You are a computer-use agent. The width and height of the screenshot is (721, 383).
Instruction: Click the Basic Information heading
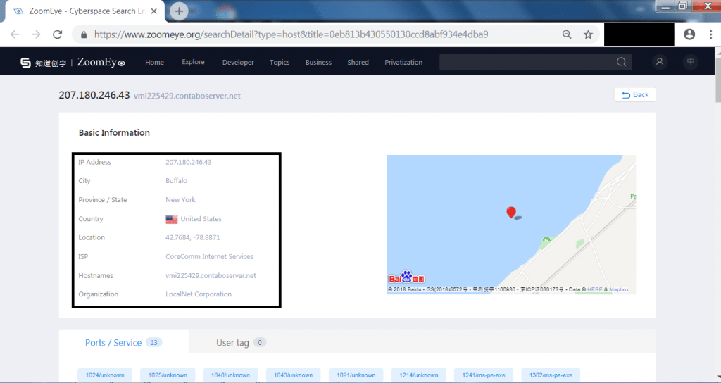coord(114,133)
